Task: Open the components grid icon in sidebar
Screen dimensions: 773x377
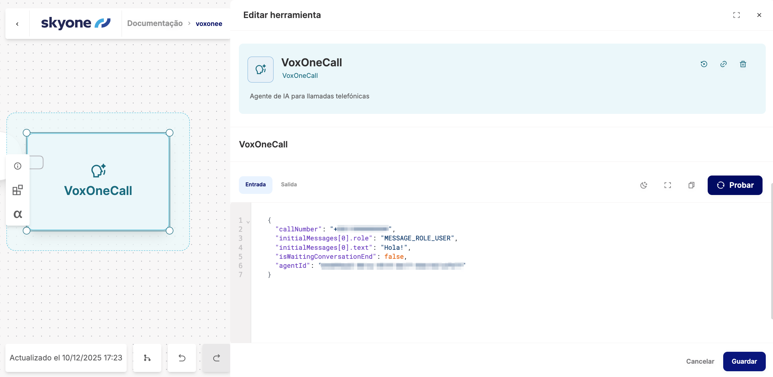Action: point(18,190)
